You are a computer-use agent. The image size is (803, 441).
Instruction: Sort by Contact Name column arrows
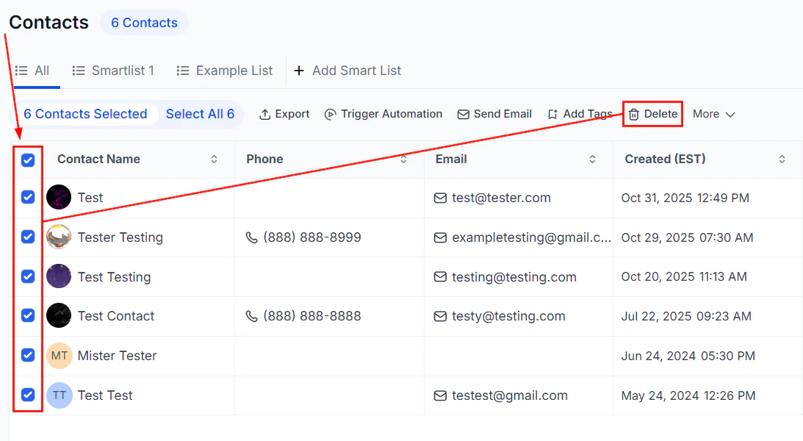click(214, 159)
